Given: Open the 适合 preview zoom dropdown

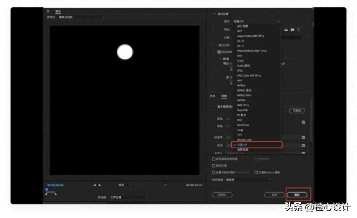Looking at the screenshot, I should 125,185.
